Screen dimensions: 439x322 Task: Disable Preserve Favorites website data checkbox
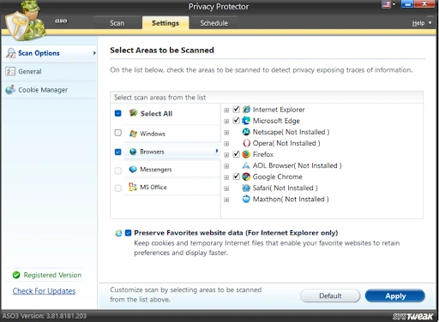pyautogui.click(x=128, y=233)
